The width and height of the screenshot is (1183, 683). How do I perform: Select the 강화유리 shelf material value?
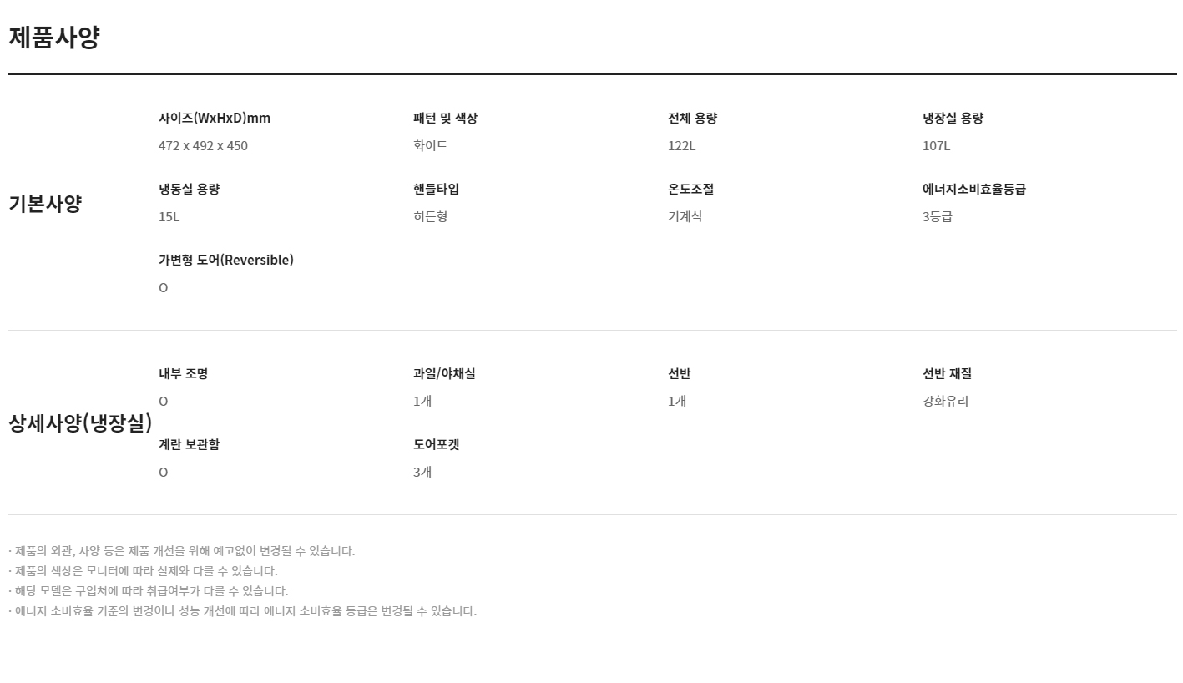coord(945,402)
